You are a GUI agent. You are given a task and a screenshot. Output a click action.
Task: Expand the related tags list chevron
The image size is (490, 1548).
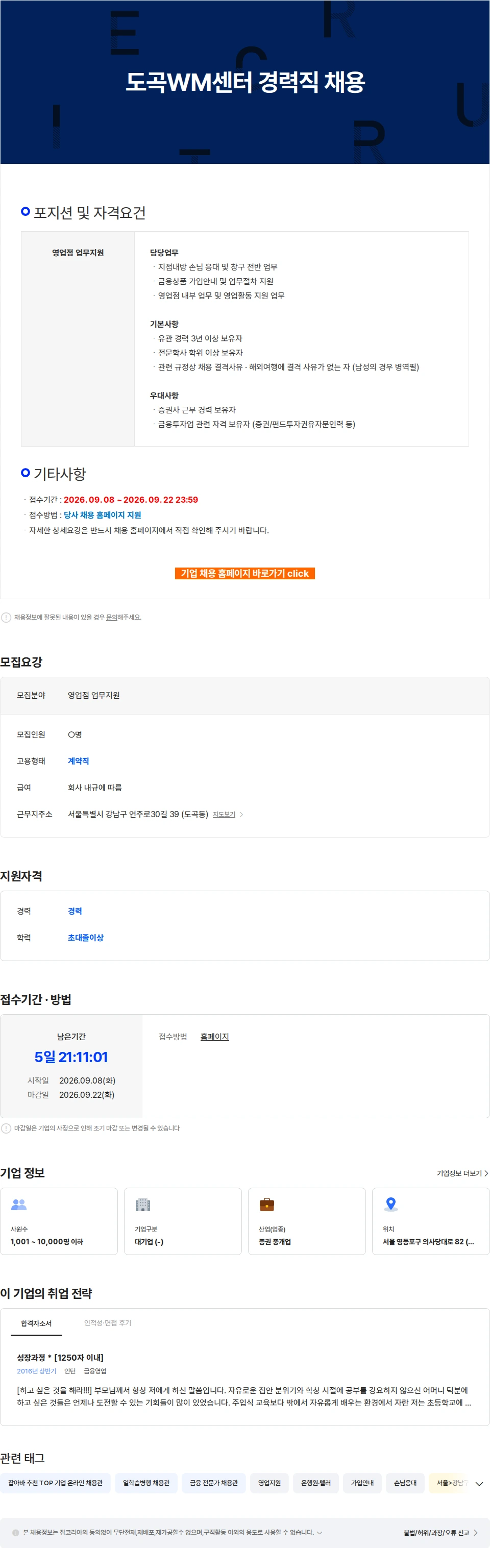click(x=479, y=1484)
